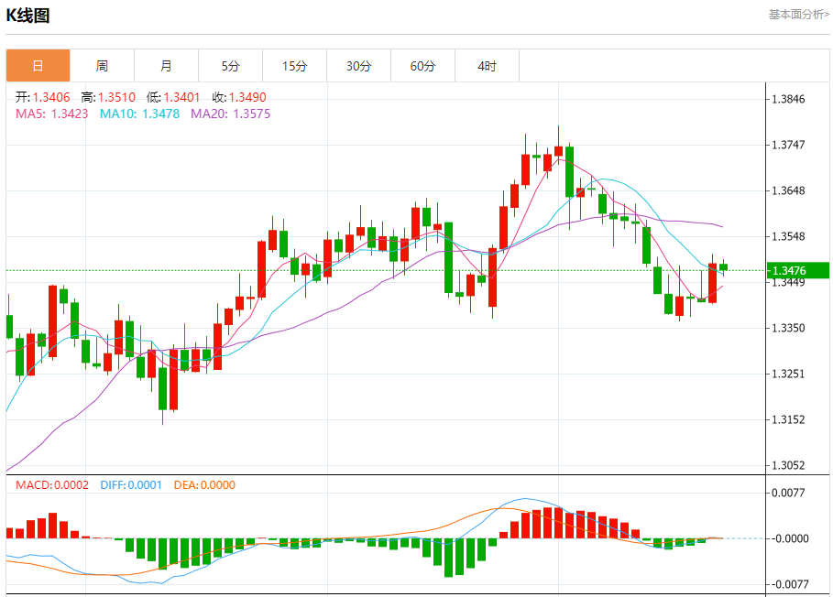Open the 60分 interval tab
Viewport: 833px width, 597px height.
coord(422,66)
